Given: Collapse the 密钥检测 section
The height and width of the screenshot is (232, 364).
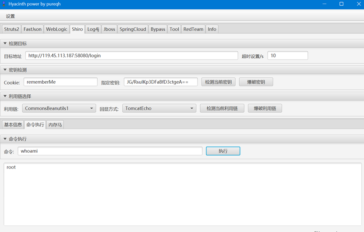Looking at the screenshot, I should coord(5,70).
